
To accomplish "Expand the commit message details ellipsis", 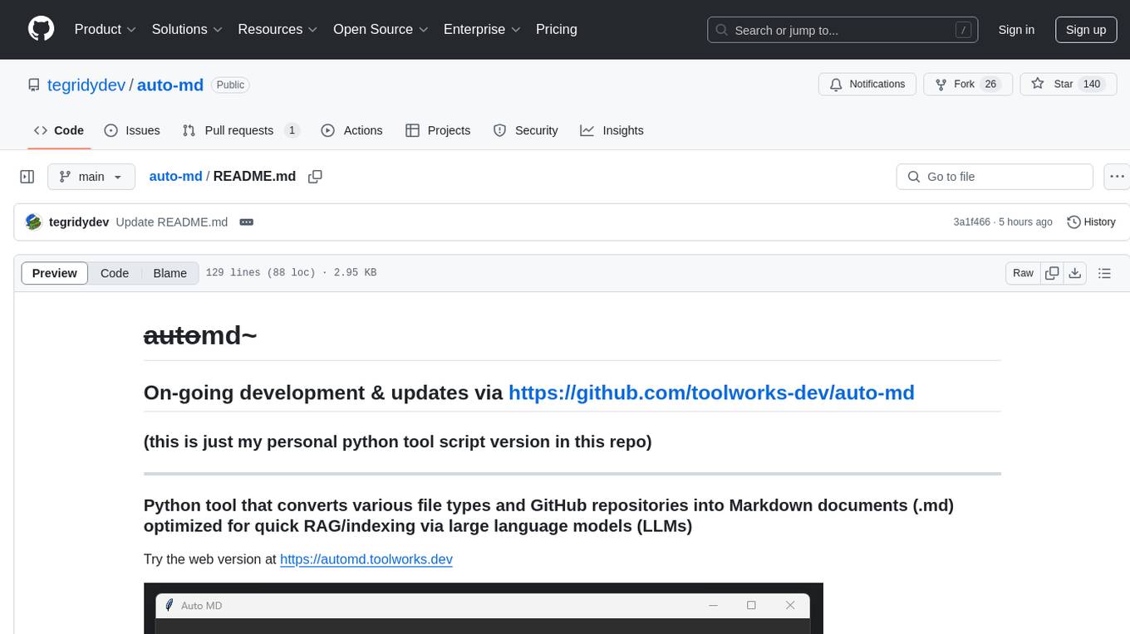I will coord(246,222).
